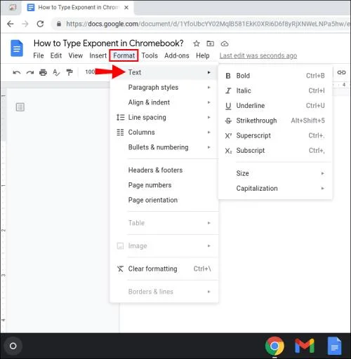Viewport: 351px width, 359px height.
Task: Close the browser tab
Action: click(x=126, y=8)
